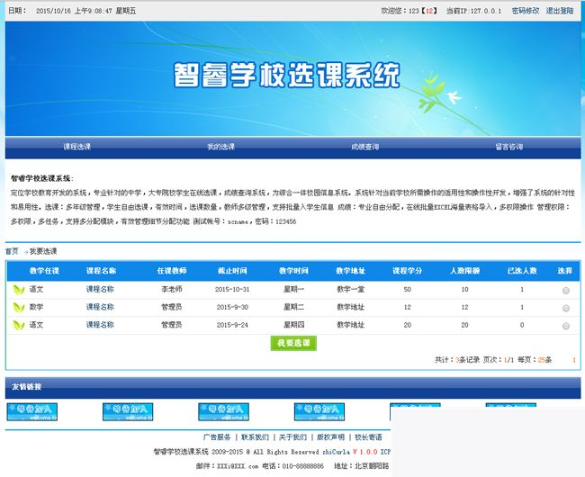The height and width of the screenshot is (477, 585).
Task: Open the 留言咨询 navigation item
Action: [508, 147]
